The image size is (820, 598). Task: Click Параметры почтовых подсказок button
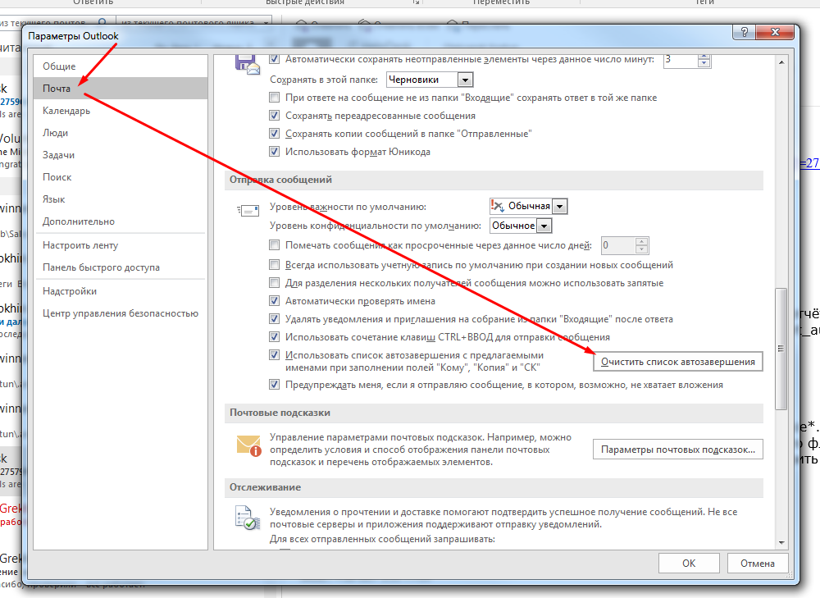(678, 450)
